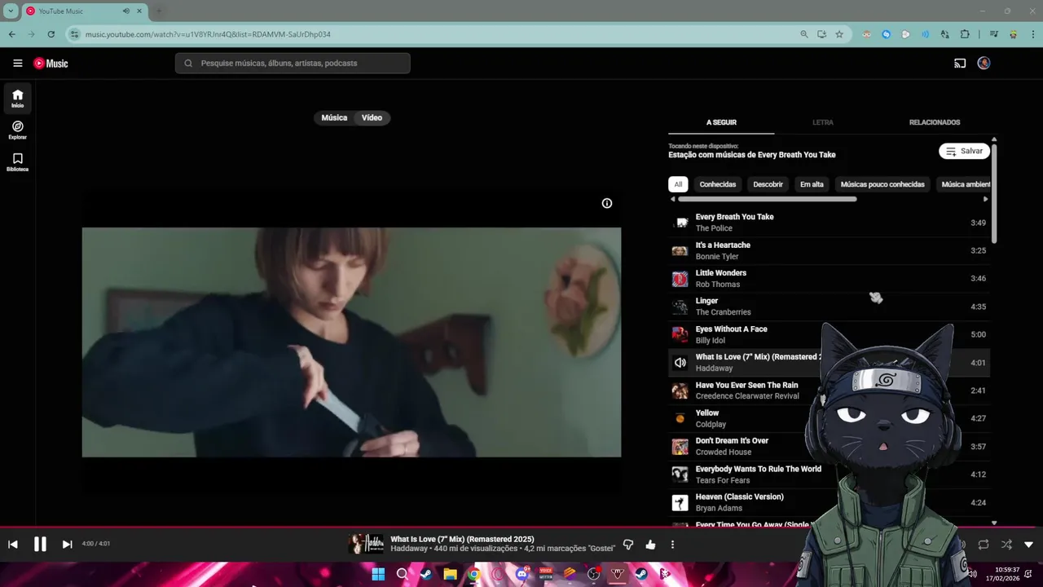
Task: Click album art thumbnail in player bar
Action: click(x=366, y=544)
